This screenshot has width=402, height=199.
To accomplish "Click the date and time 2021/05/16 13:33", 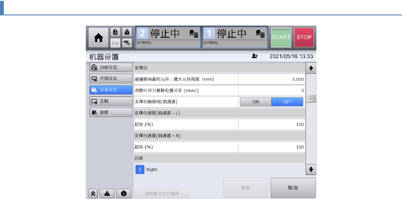I will pyautogui.click(x=291, y=56).
